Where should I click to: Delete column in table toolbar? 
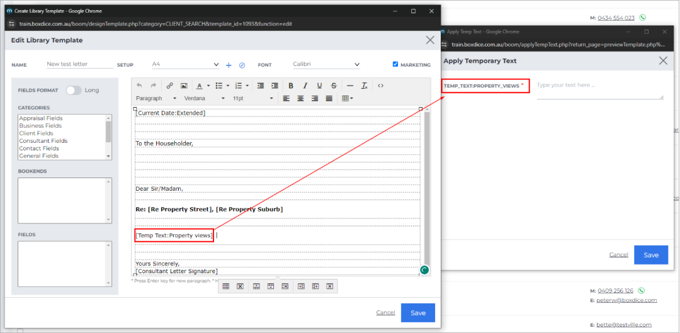click(x=329, y=286)
